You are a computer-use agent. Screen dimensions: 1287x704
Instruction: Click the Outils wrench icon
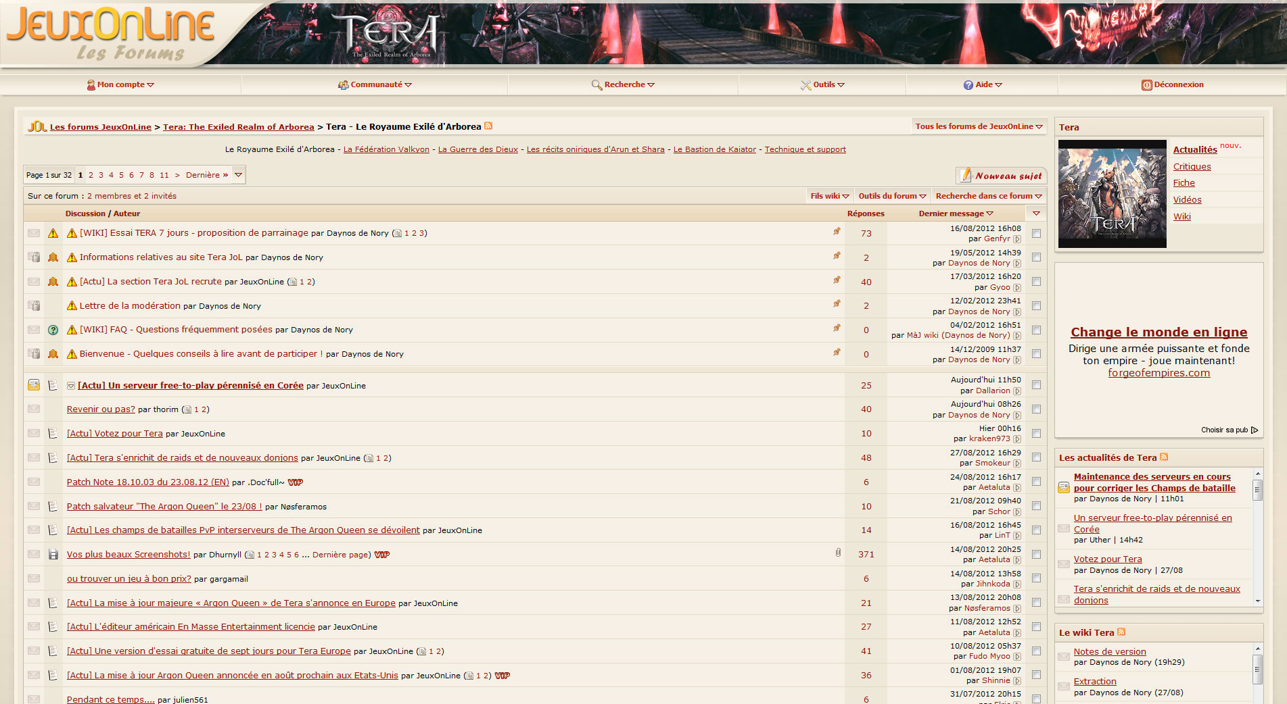pyautogui.click(x=805, y=85)
